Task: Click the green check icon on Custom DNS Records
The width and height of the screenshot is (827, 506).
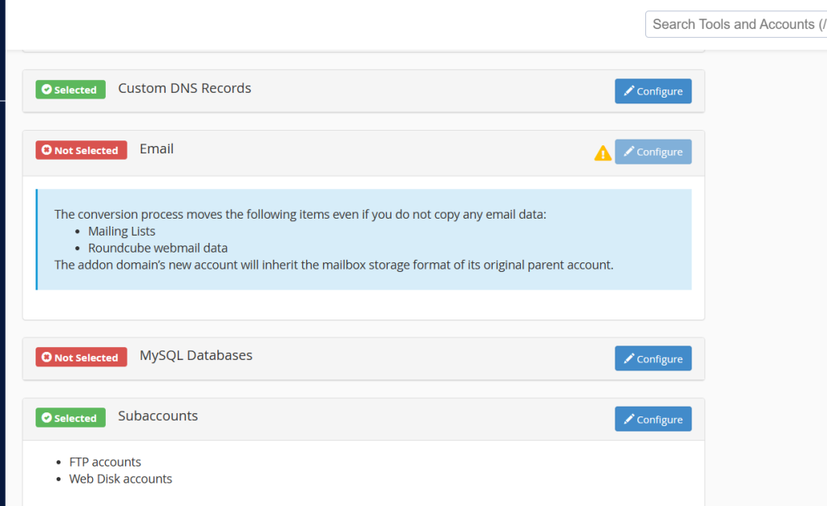Action: tap(46, 90)
